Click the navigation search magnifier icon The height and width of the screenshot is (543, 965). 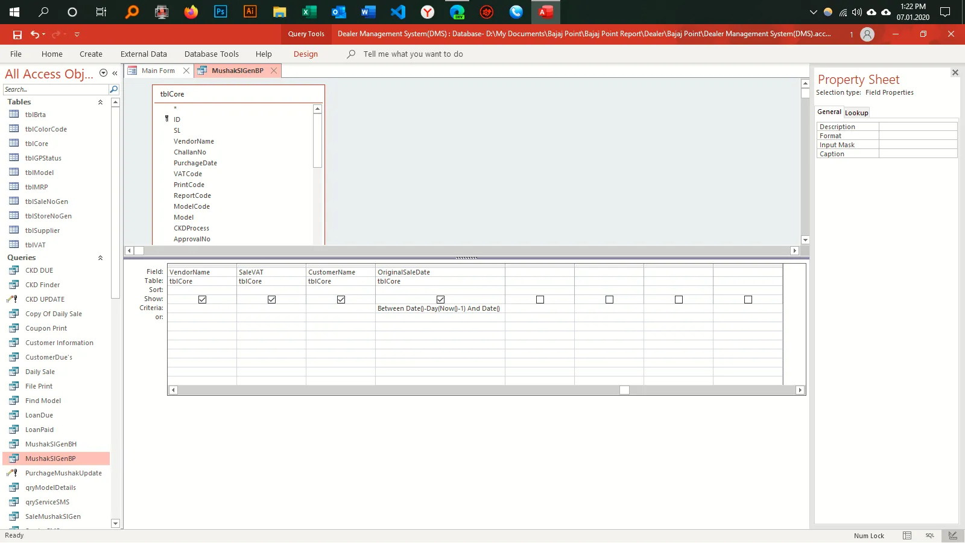113,89
